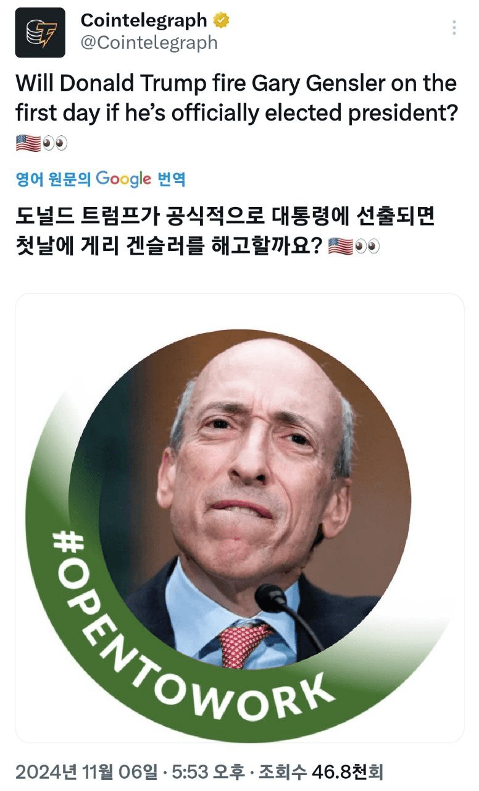The width and height of the screenshot is (479, 791).
Task: Click the eyes emoji in Korean translation
Action: pos(367,246)
